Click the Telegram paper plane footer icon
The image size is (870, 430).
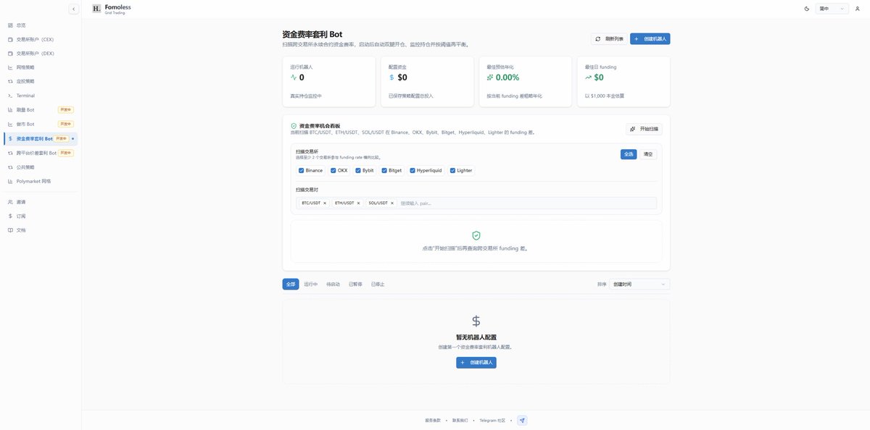522,420
